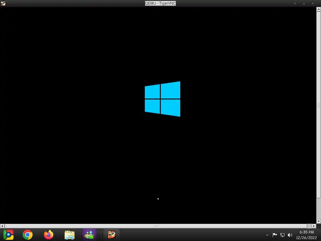This screenshot has width=321, height=241.
Task: Click the 6:35 PM clock
Action: 307,232
